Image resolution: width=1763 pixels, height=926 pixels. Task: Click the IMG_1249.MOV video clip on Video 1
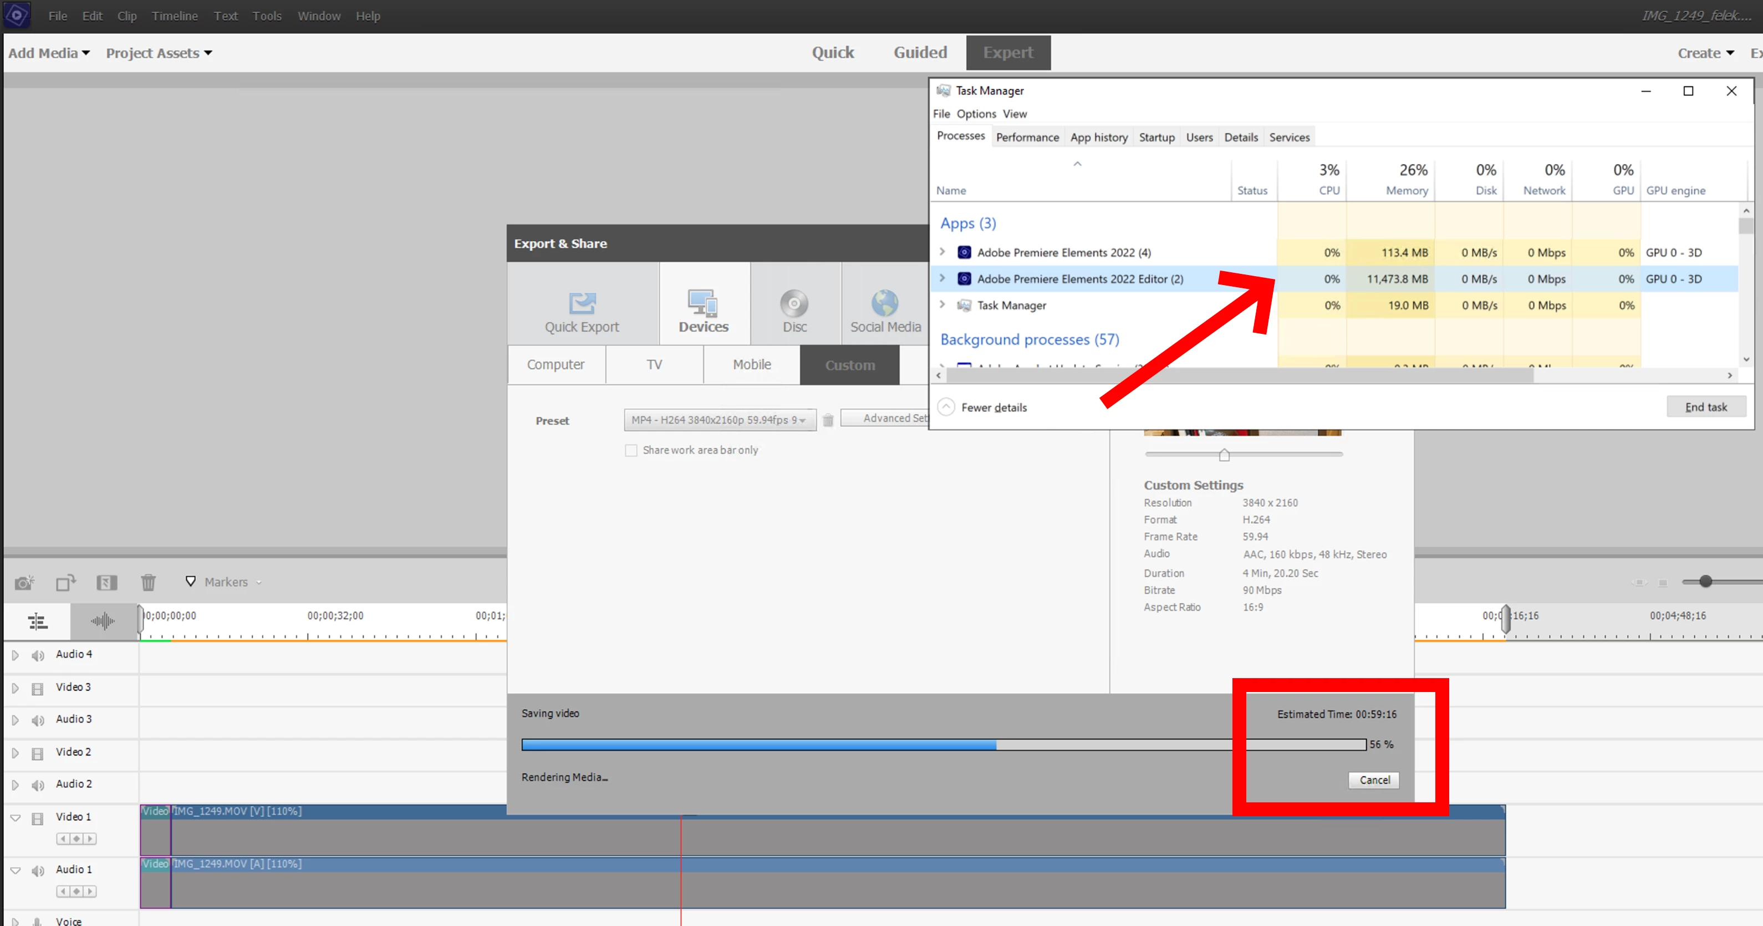coord(821,831)
